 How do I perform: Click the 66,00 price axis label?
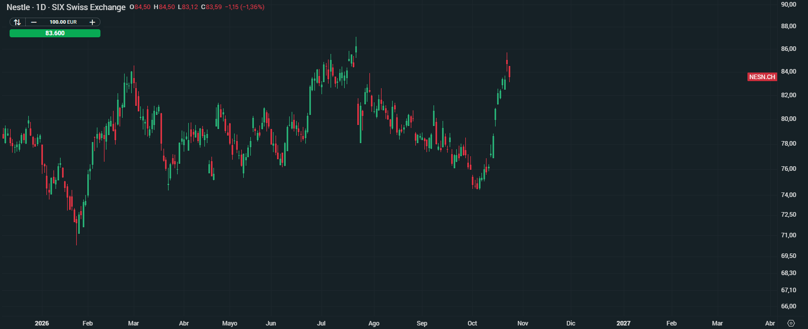788,306
